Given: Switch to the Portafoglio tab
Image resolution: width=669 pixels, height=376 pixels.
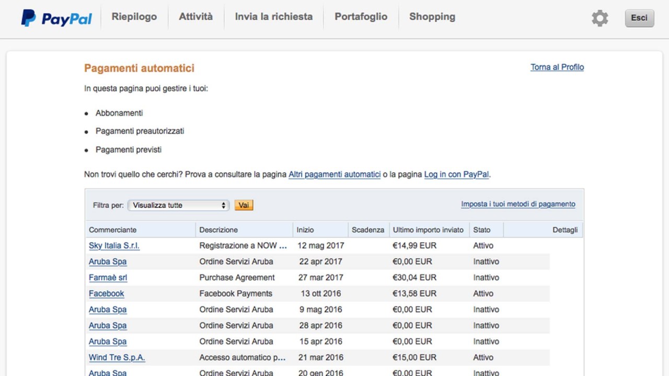Looking at the screenshot, I should coord(361,17).
